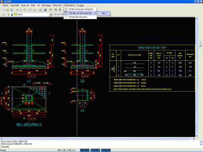Select Vẽ toàn bộ móng đơn entry
This screenshot has width=203, height=152.
pos(80,17)
